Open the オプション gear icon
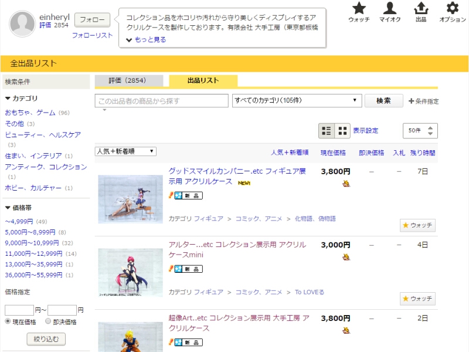This screenshot has height=352, width=469. [452, 9]
